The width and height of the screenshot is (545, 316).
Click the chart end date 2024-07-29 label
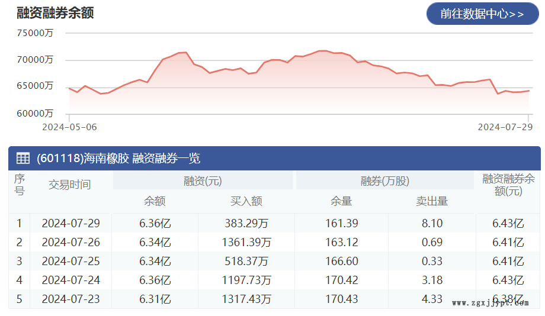click(505, 127)
